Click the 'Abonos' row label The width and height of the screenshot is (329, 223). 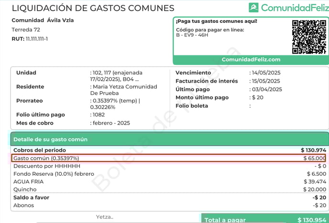pos(24,205)
